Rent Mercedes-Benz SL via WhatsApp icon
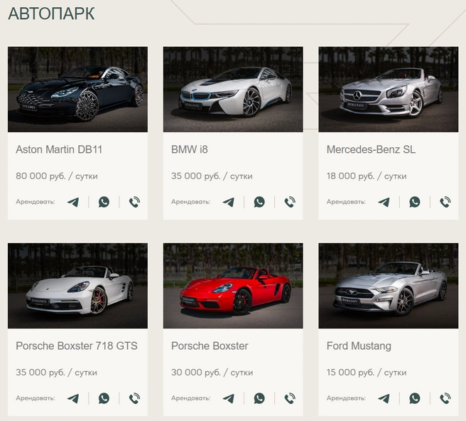466x421 pixels. point(415,202)
